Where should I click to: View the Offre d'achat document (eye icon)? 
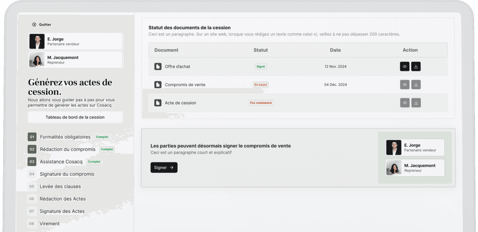click(x=405, y=66)
